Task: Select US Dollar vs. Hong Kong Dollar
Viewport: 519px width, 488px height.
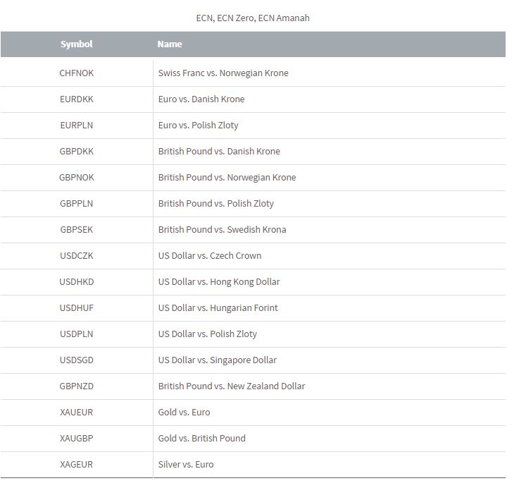Action: click(x=219, y=281)
